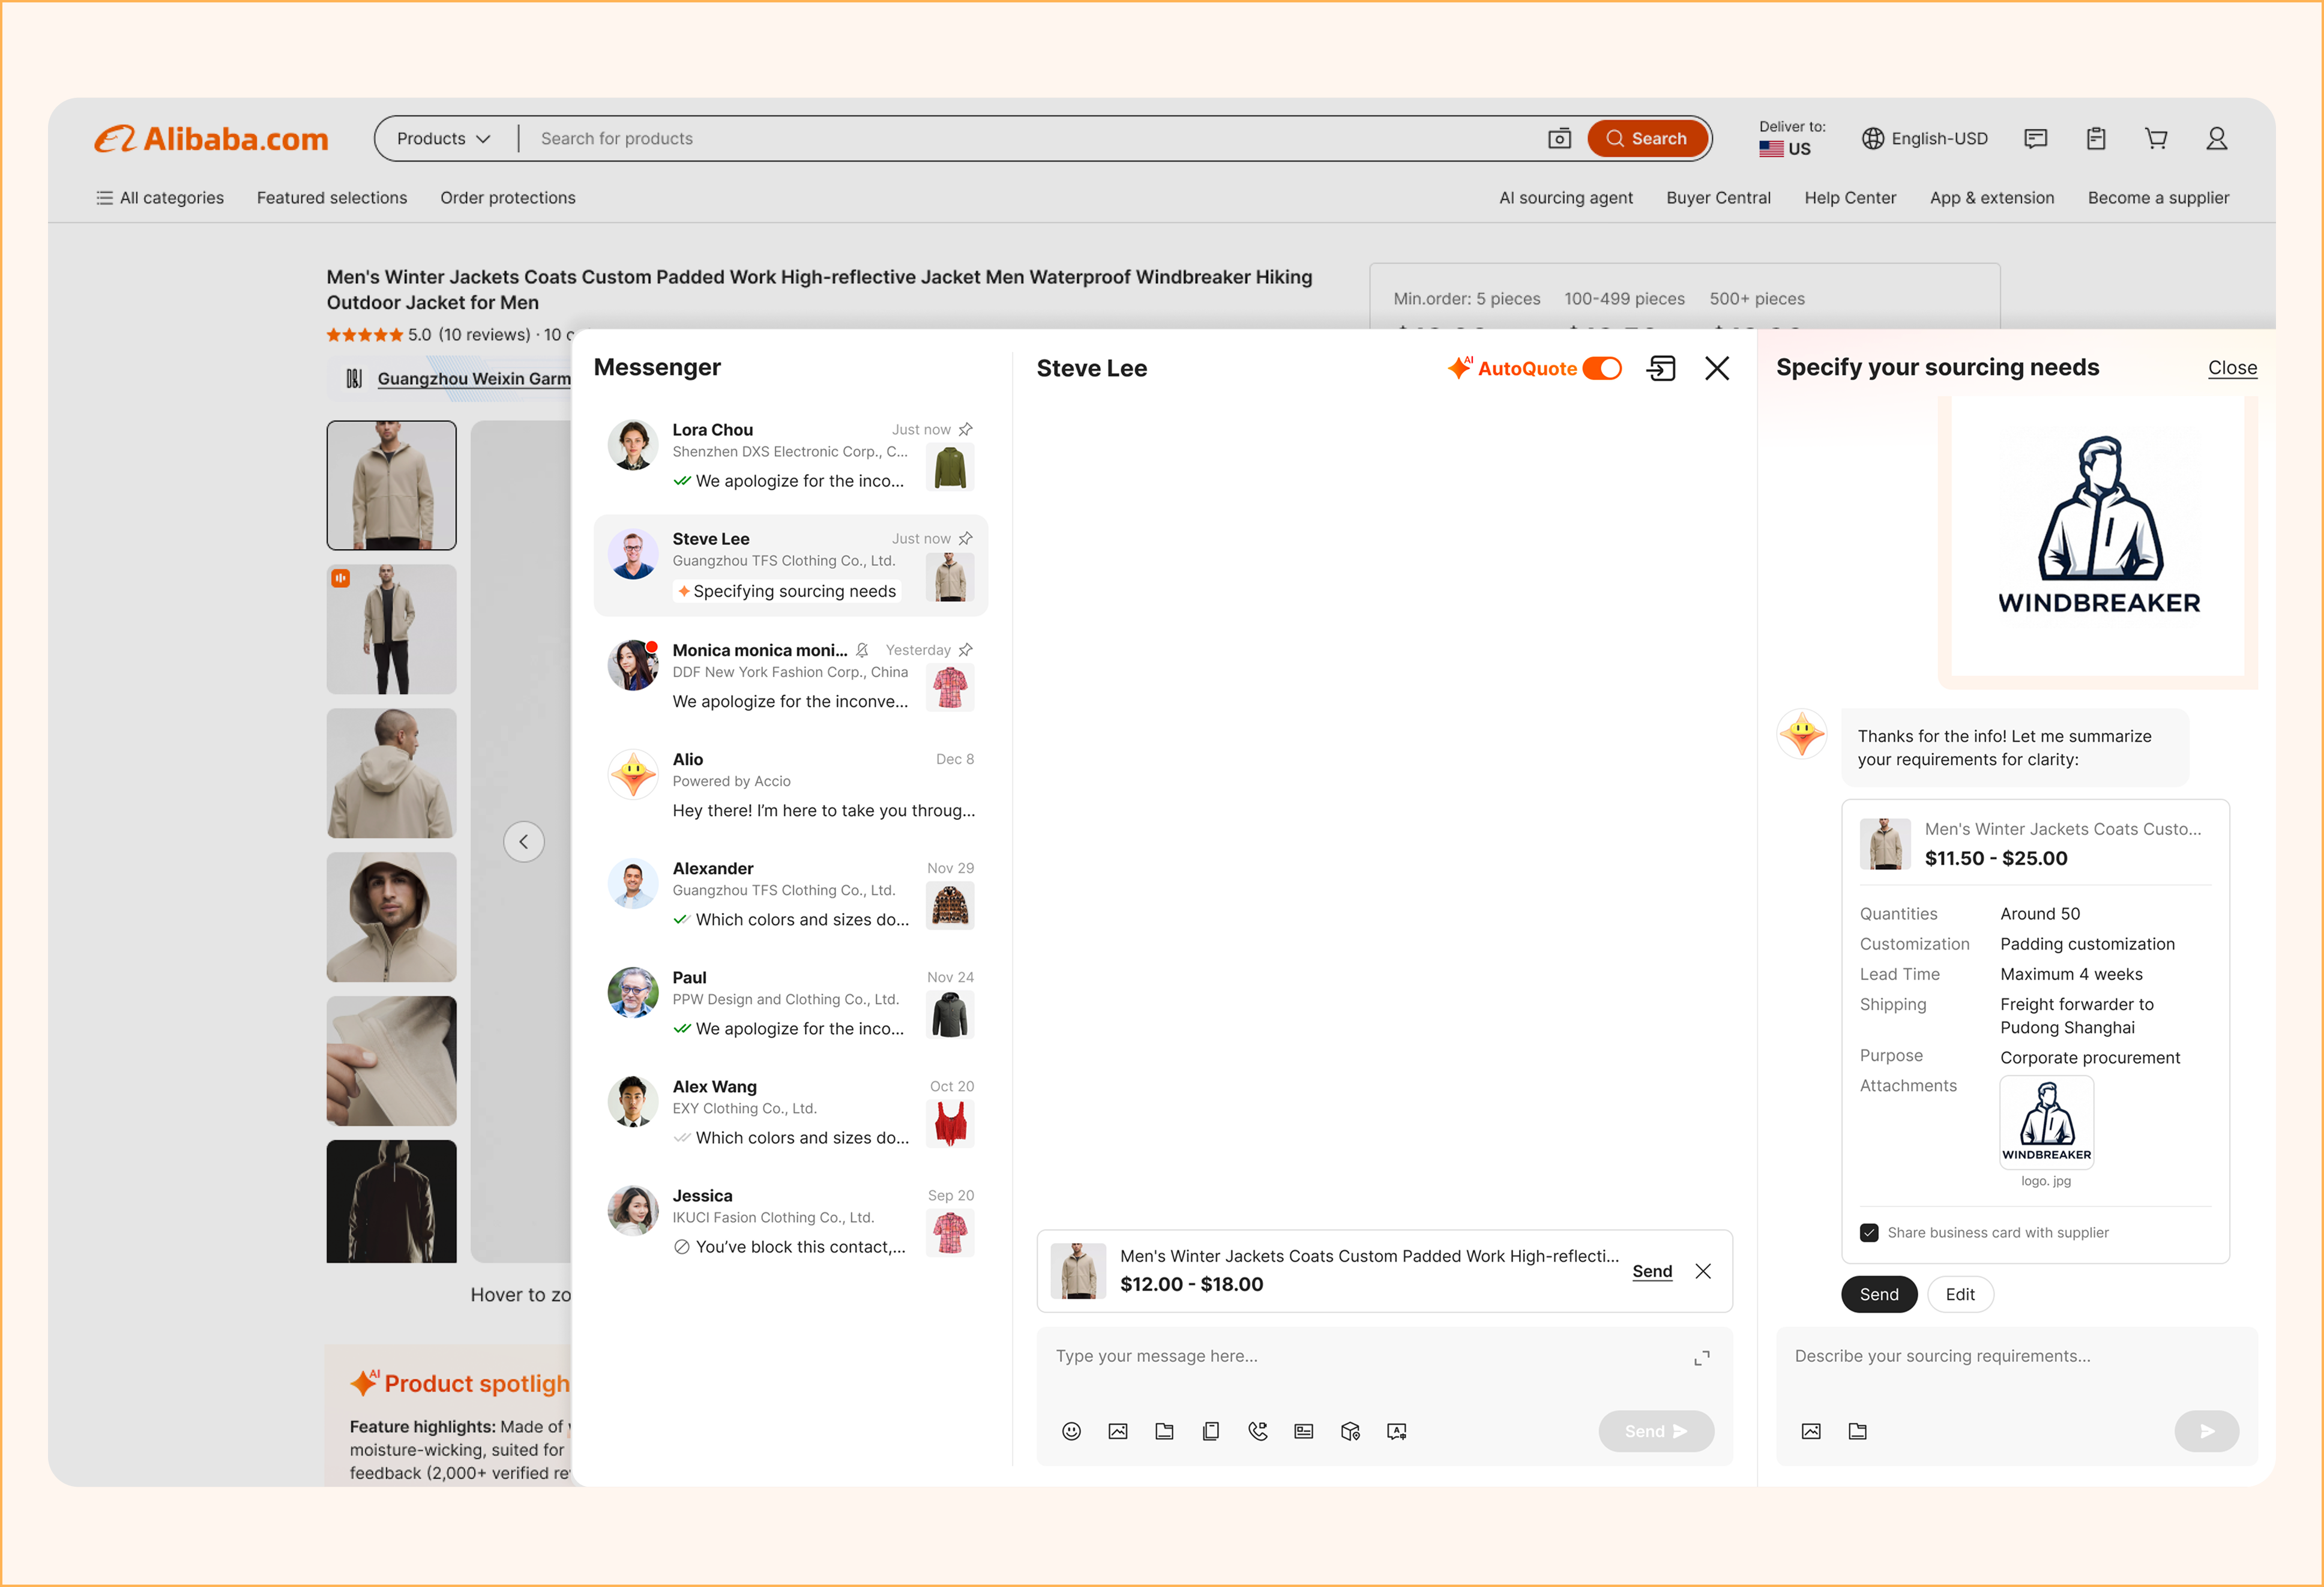Click the previous image arrow

tap(524, 842)
